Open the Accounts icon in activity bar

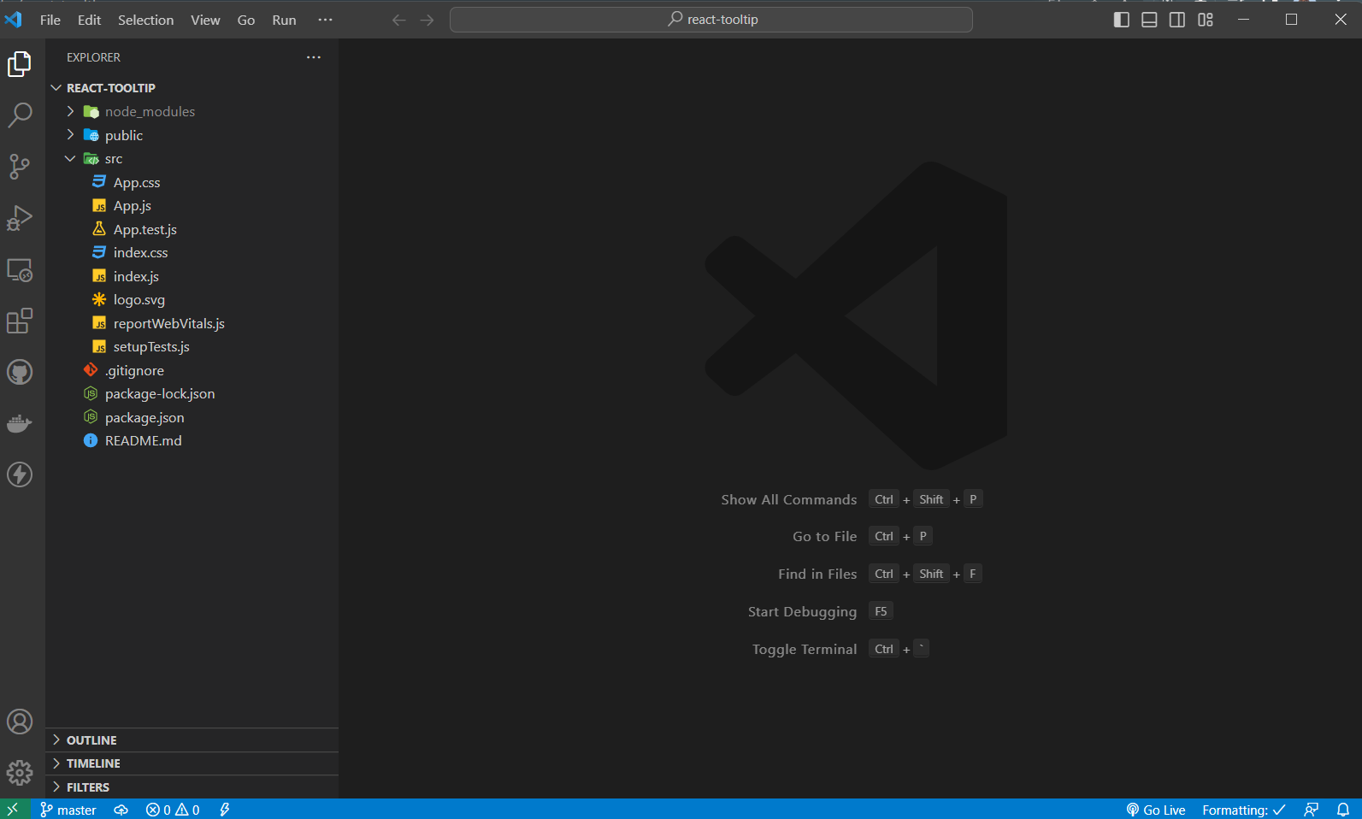(x=20, y=722)
